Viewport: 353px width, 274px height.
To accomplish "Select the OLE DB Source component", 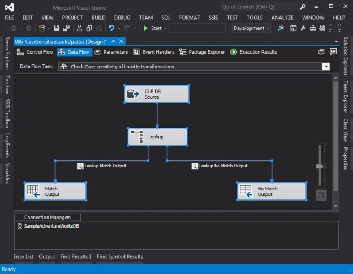I will 157,94.
